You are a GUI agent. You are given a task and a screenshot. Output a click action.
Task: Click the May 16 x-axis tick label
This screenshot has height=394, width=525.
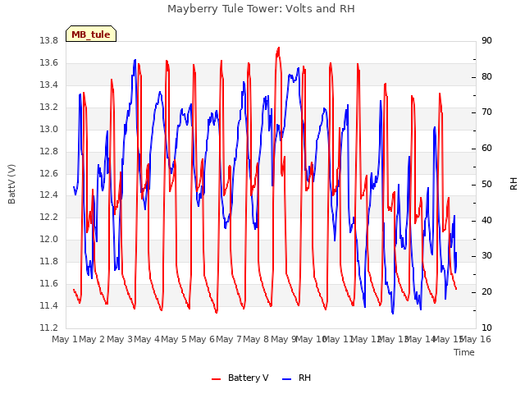pyautogui.click(x=476, y=339)
